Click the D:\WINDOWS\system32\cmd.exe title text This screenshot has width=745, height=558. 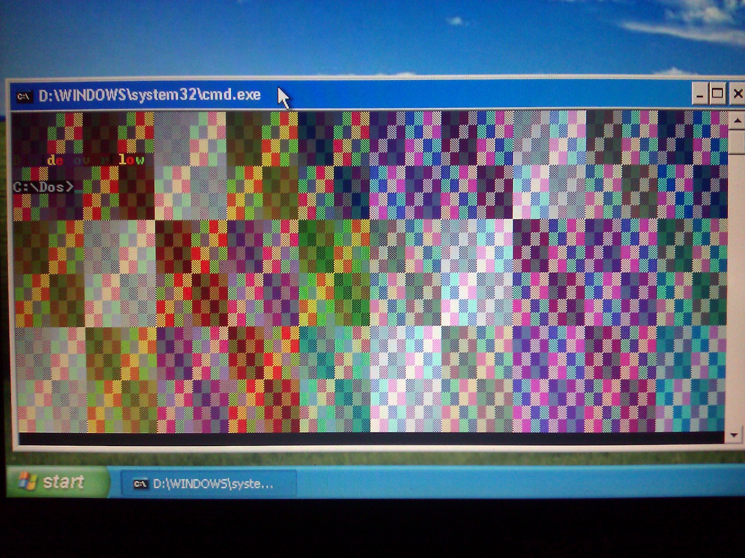(149, 95)
